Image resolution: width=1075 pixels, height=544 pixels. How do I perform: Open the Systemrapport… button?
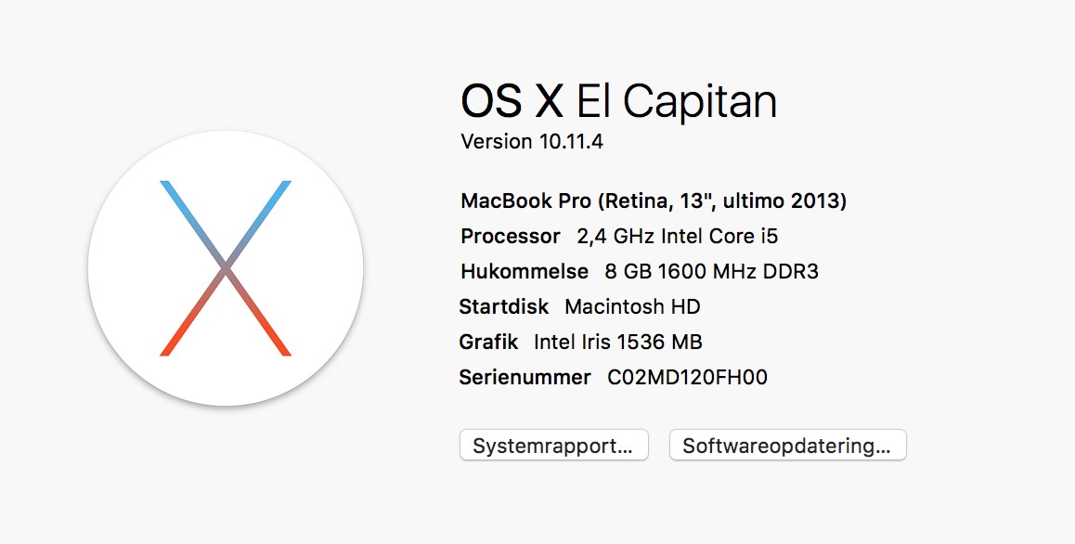(x=554, y=446)
